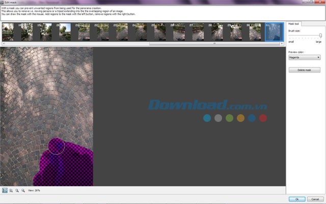This screenshot has height=204, width=326.
Task: Select image thumbnail 19
Action: coord(46,32)
